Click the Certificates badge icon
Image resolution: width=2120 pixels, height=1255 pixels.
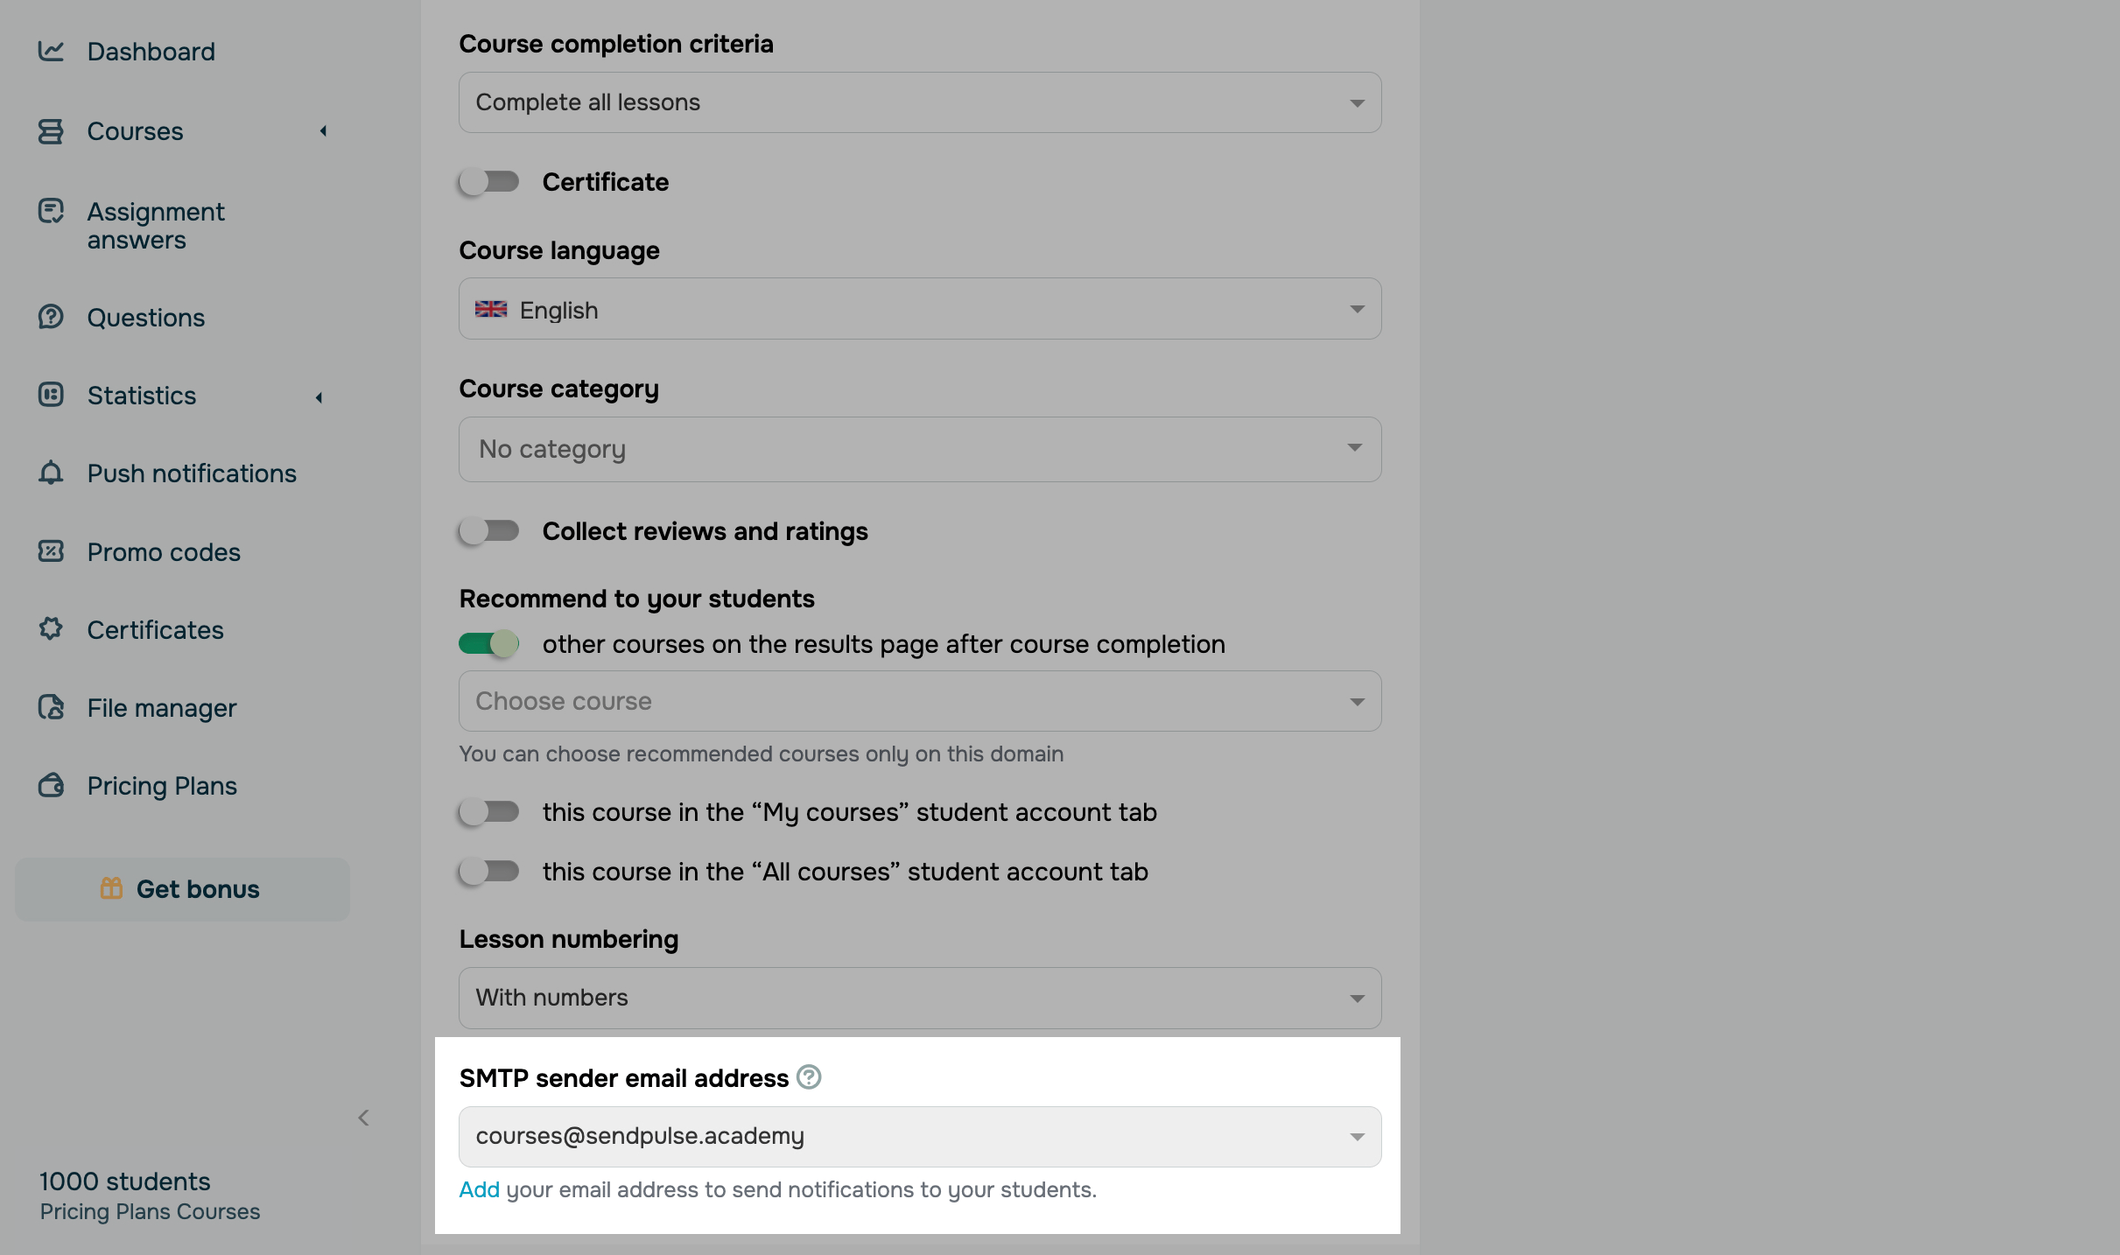tap(51, 629)
